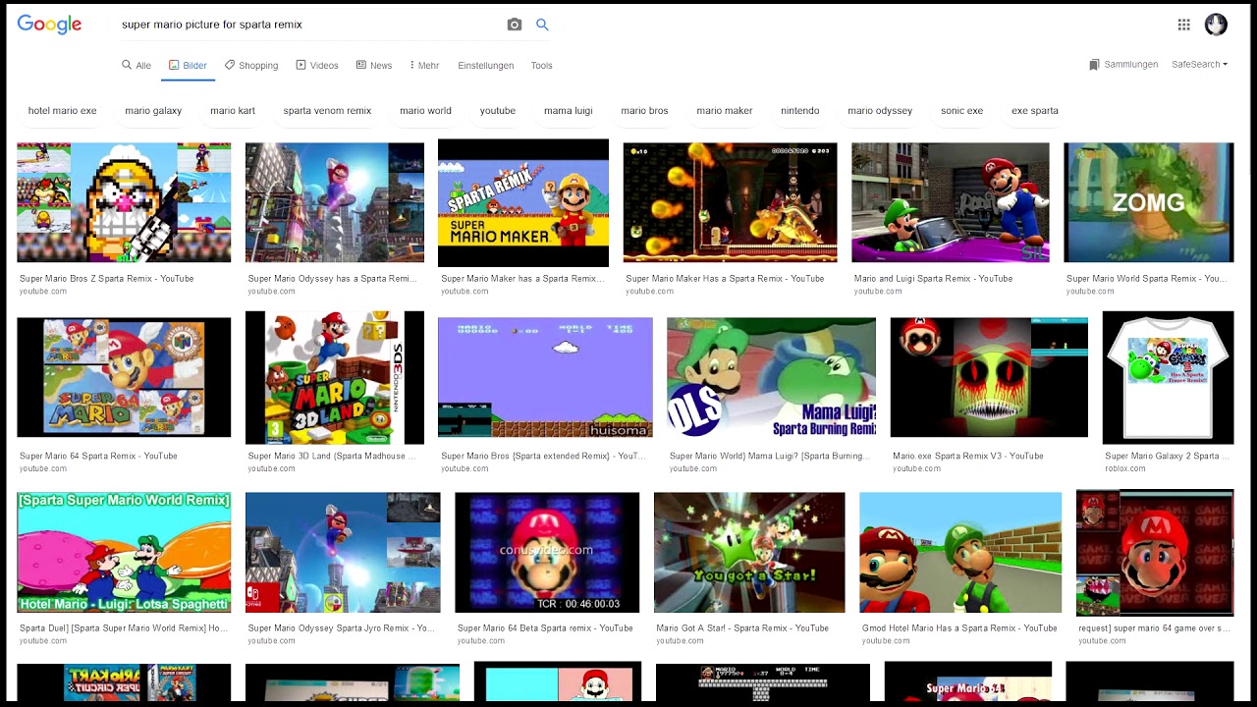Open search by image camera icon

[x=514, y=25]
